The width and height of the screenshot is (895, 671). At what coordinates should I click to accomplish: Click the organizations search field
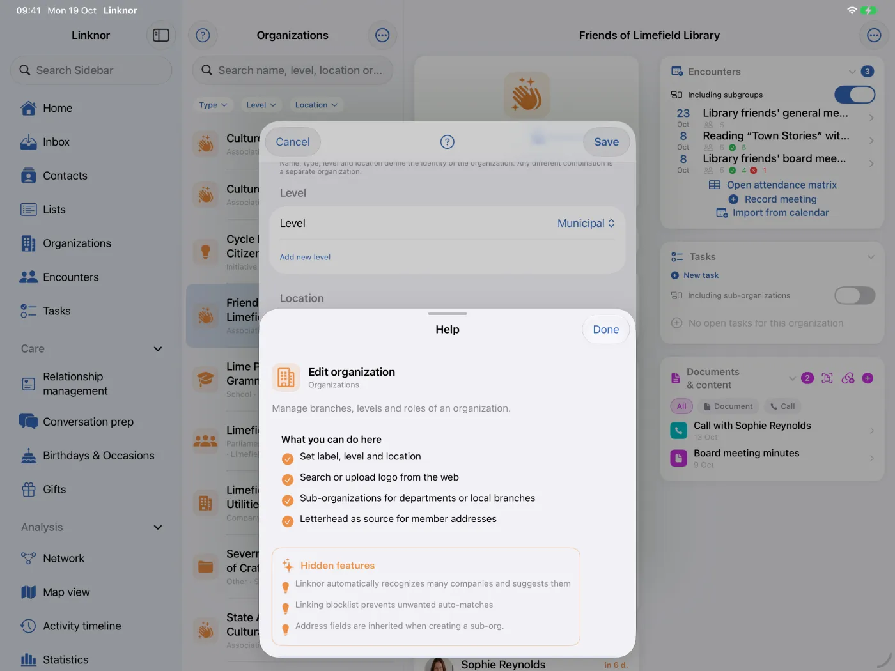click(x=293, y=70)
